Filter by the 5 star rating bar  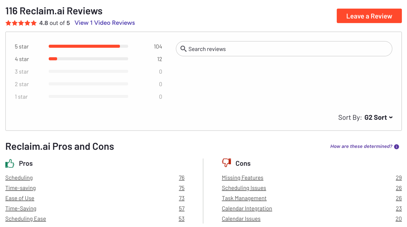click(88, 46)
